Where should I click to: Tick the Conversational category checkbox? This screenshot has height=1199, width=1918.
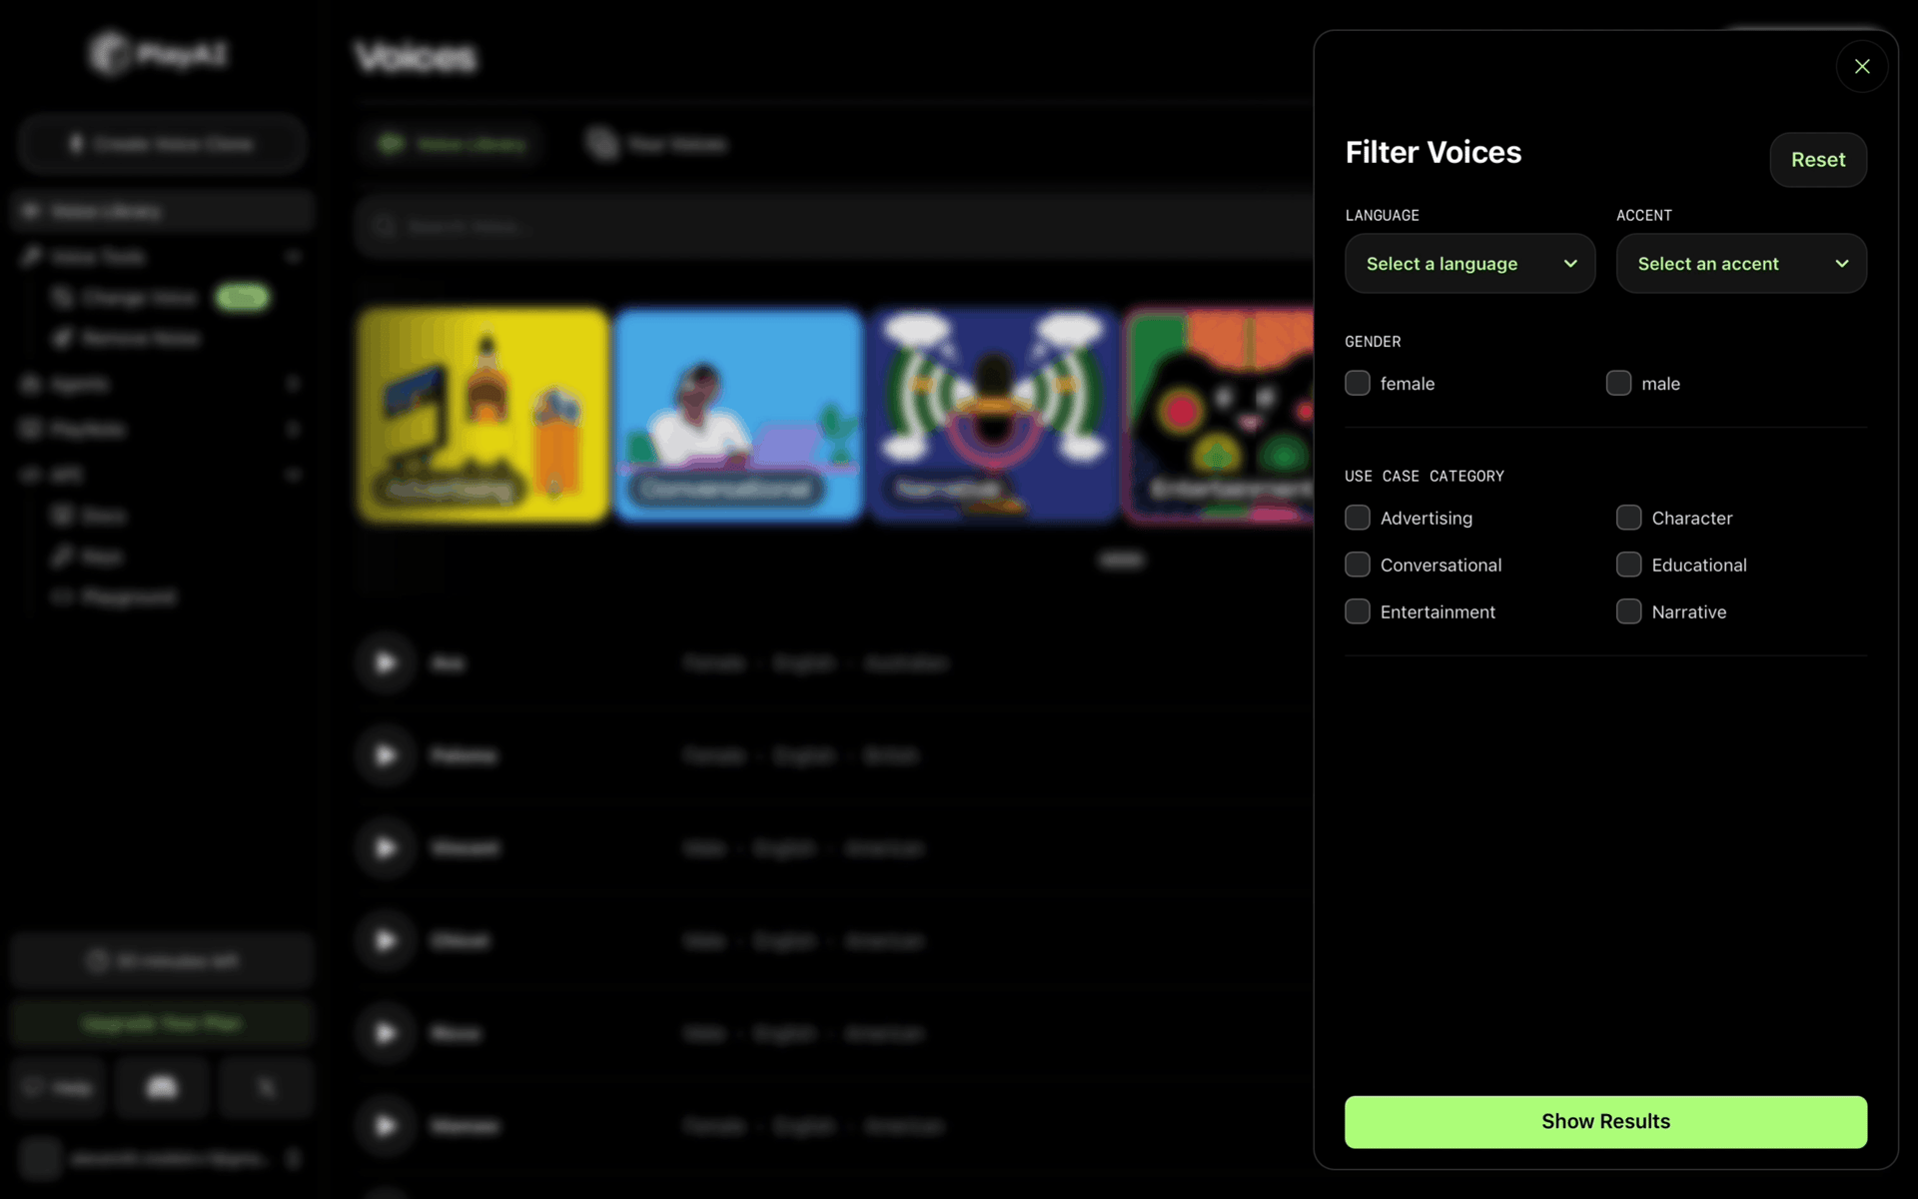coord(1358,565)
